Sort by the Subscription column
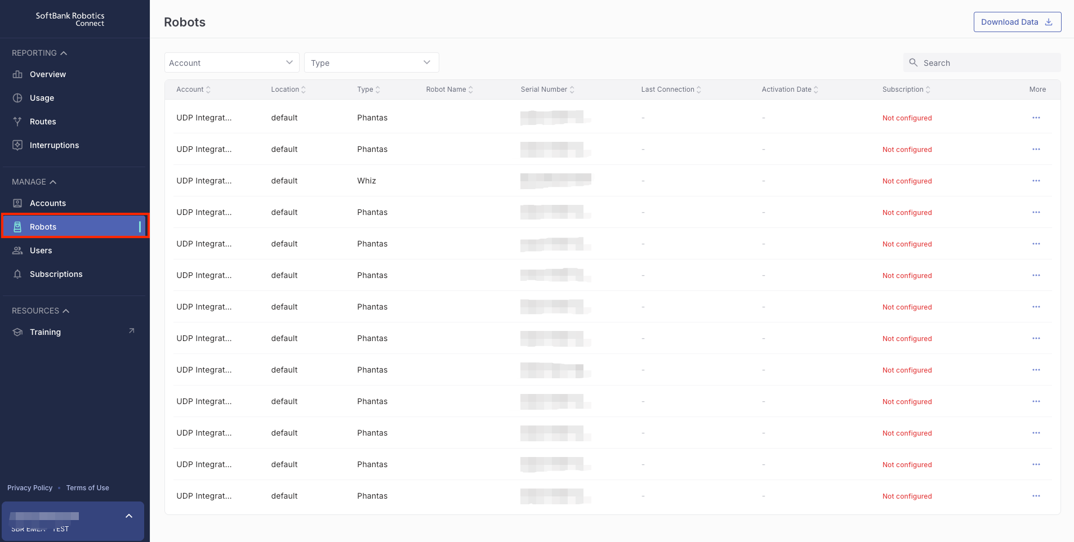1074x542 pixels. [906, 89]
